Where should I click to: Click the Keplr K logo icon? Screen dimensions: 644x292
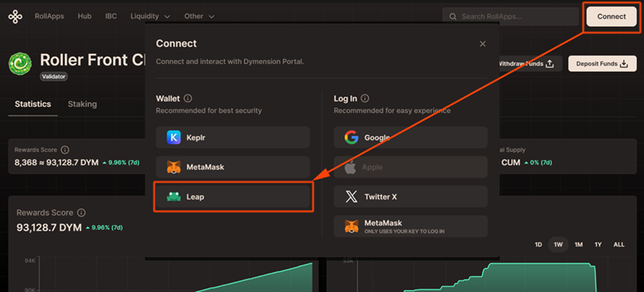pyautogui.click(x=174, y=137)
